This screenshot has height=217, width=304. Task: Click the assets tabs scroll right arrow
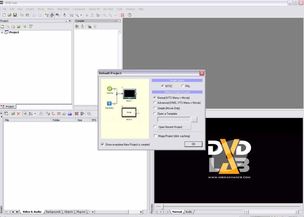click(141, 212)
